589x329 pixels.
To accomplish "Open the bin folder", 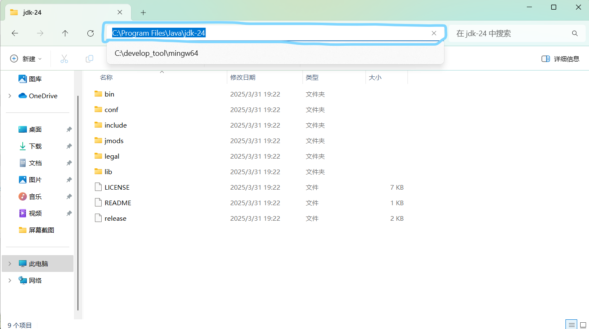I will point(109,94).
